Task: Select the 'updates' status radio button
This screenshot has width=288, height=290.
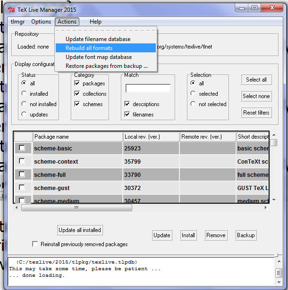Action: pos(24,115)
